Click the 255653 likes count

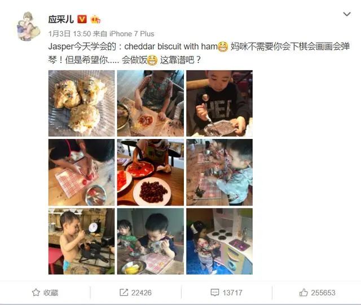(323, 293)
